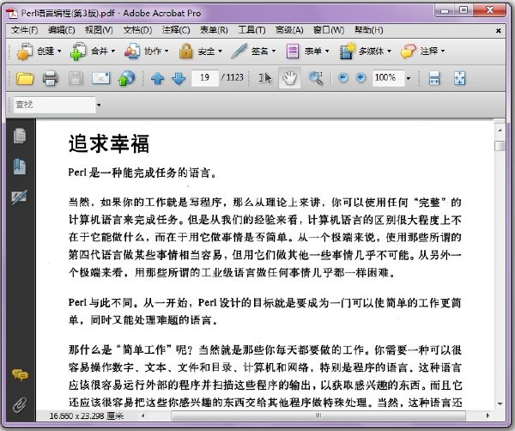Activate the hand pan tool
The image size is (515, 431).
tap(290, 78)
